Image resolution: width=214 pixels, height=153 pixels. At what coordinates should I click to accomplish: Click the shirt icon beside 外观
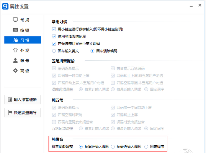coord(15,50)
